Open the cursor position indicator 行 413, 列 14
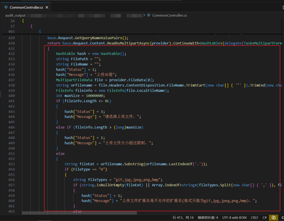Viewport: 284px width, 221px height. click(x=183, y=218)
